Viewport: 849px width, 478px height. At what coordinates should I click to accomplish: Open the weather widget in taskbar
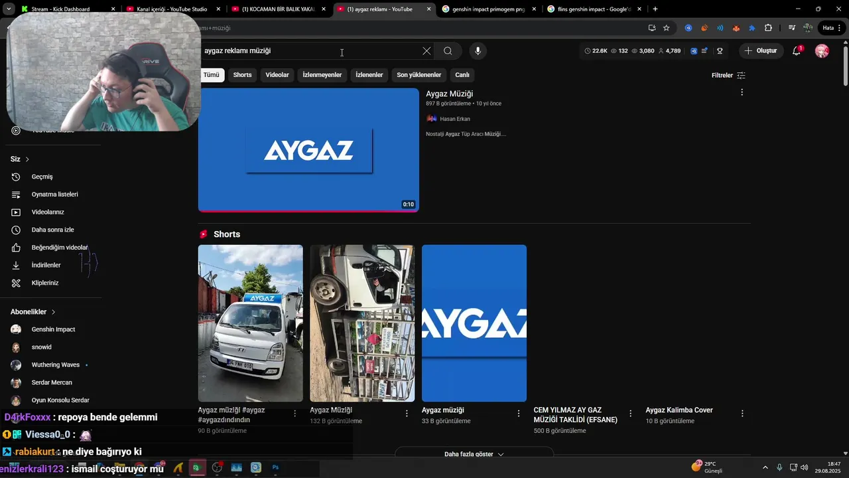(707, 467)
